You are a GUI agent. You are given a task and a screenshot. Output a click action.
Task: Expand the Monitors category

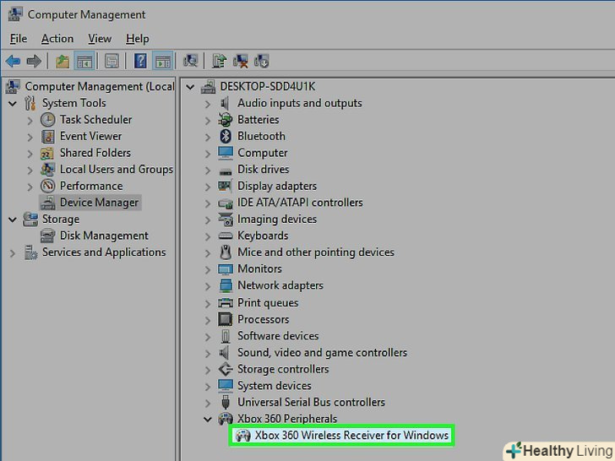pos(208,269)
